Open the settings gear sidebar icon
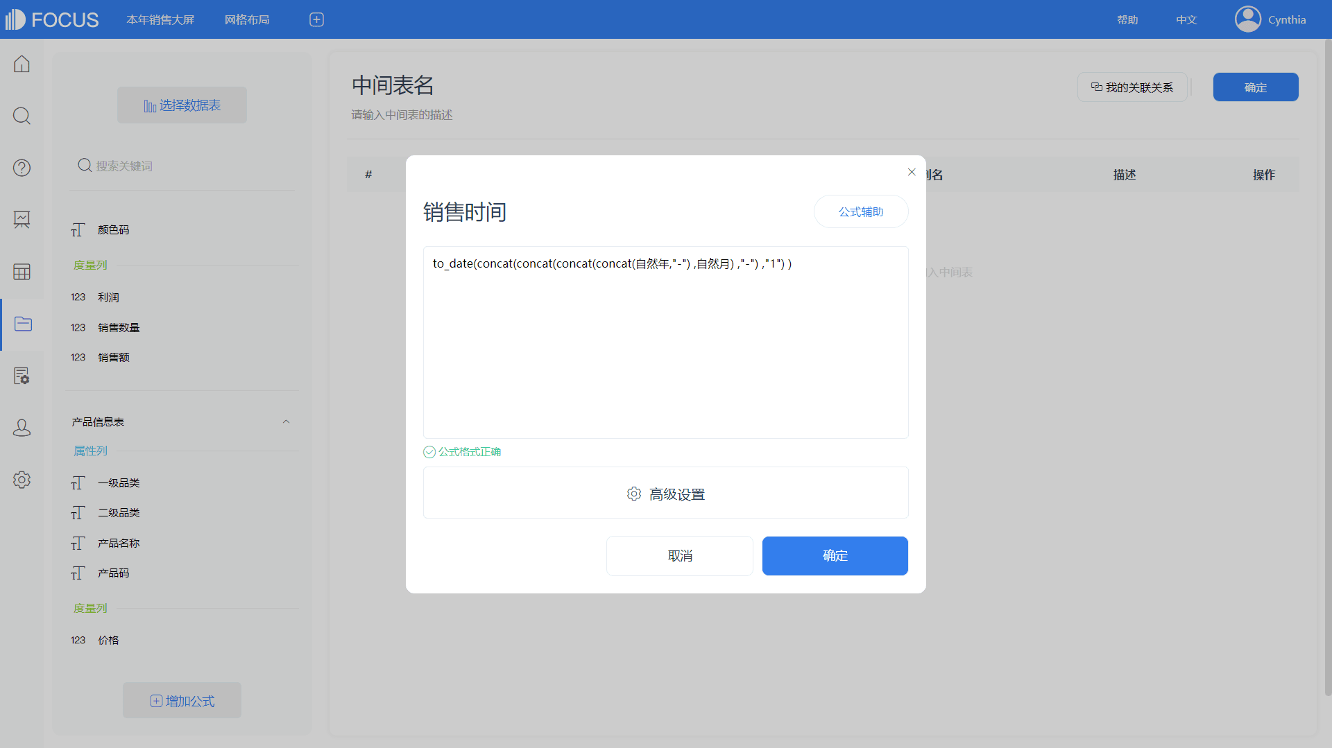Screen dimensions: 1332x748 [x=22, y=480]
